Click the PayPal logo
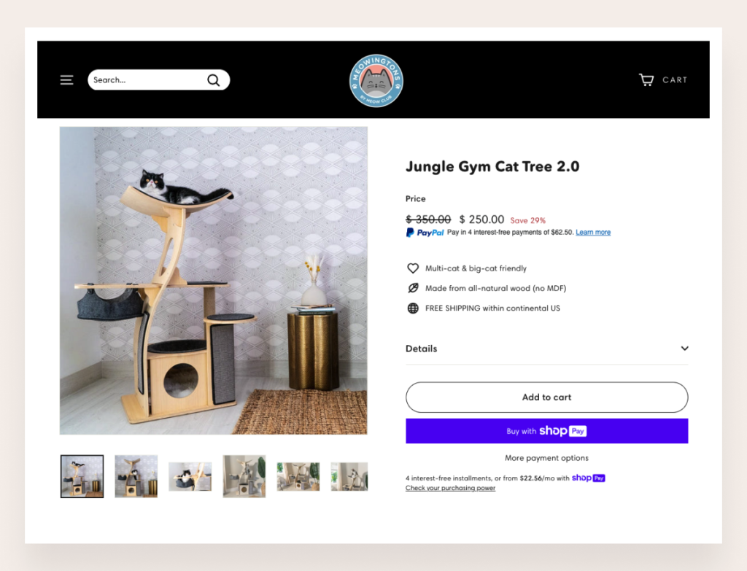This screenshot has height=571, width=747. coord(425,233)
